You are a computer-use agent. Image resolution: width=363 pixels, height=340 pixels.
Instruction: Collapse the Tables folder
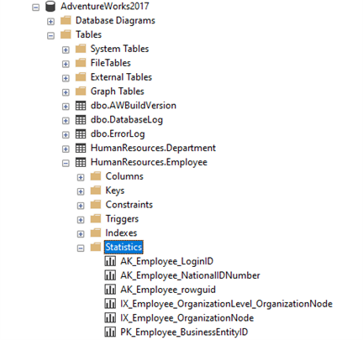point(50,35)
